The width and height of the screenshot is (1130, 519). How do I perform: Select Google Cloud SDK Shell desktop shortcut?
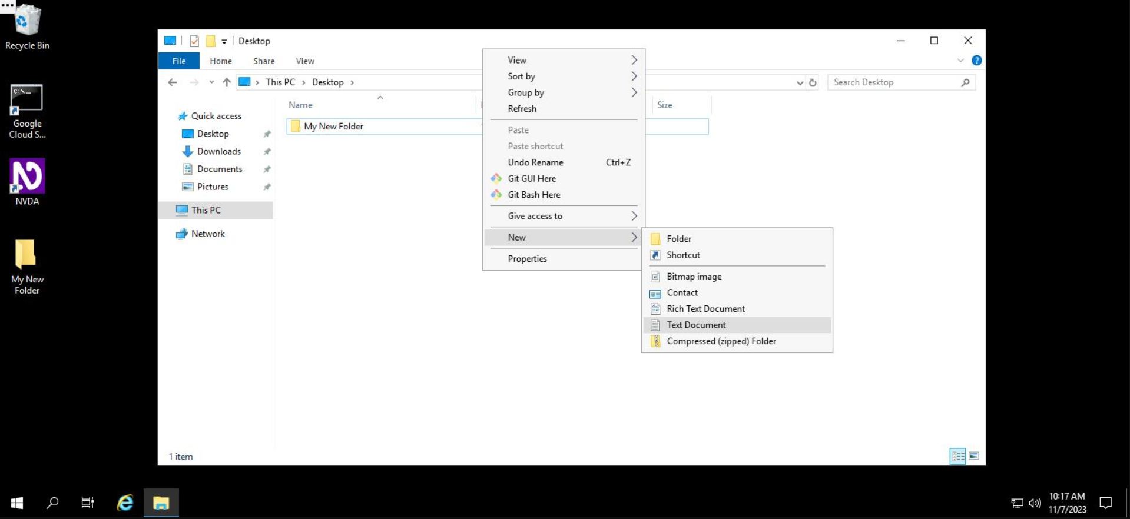(x=27, y=112)
